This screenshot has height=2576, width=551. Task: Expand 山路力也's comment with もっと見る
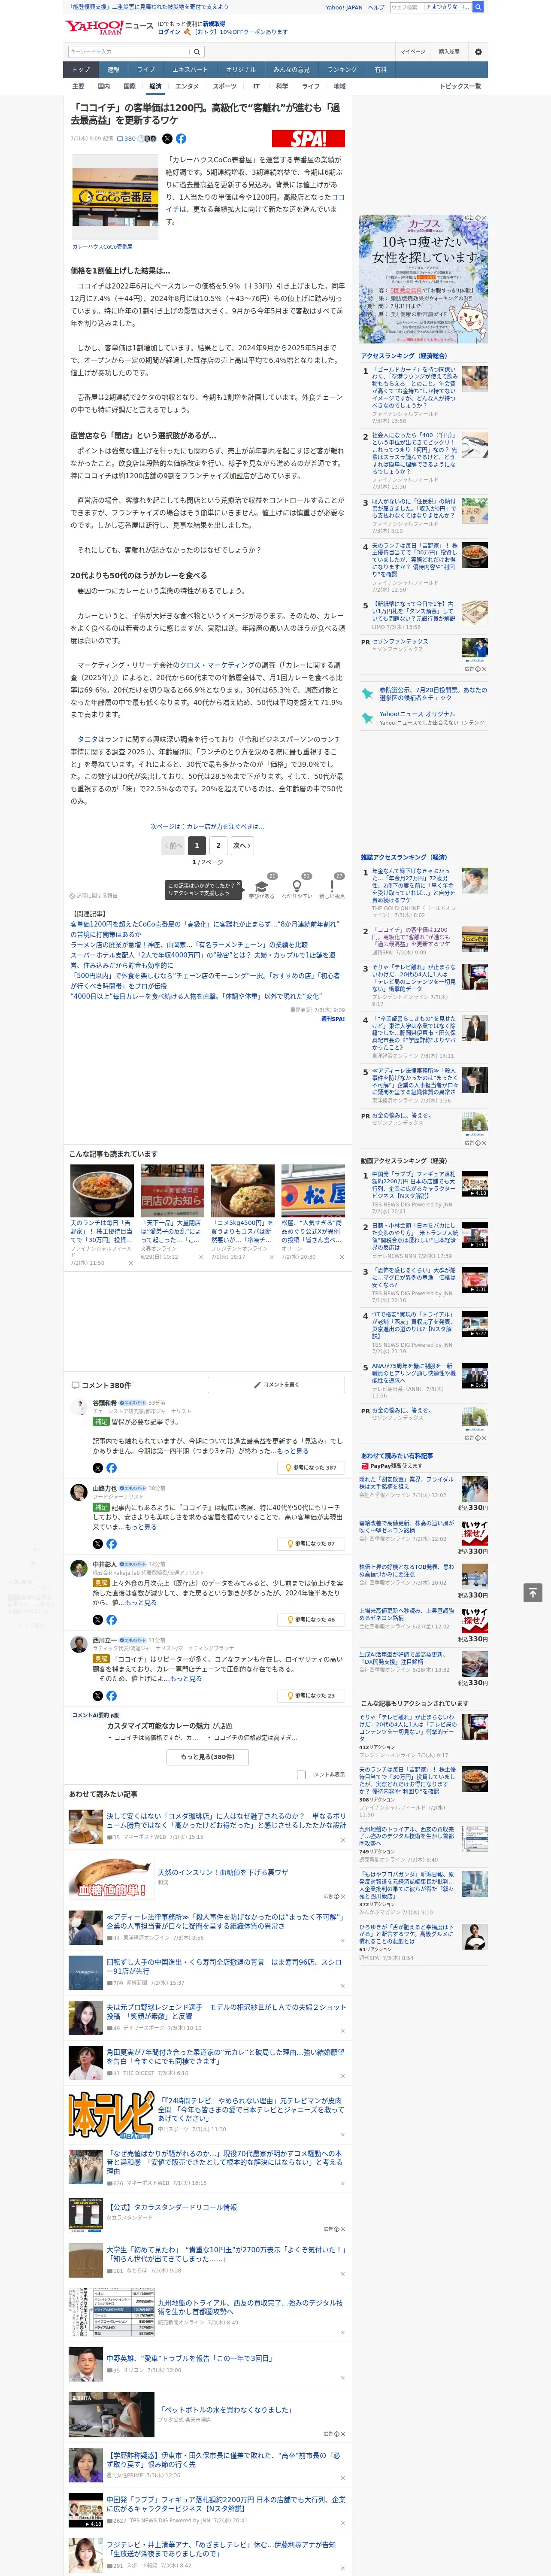(141, 1527)
